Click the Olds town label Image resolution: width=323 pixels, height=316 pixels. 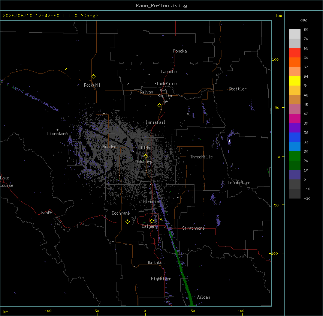(145, 148)
